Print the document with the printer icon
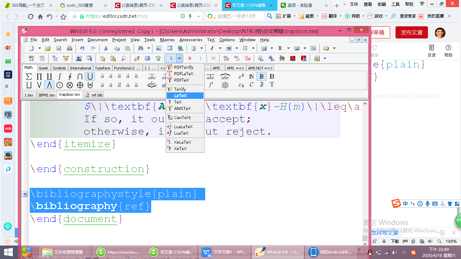Screen dimensions: 461x259 click(70, 48)
